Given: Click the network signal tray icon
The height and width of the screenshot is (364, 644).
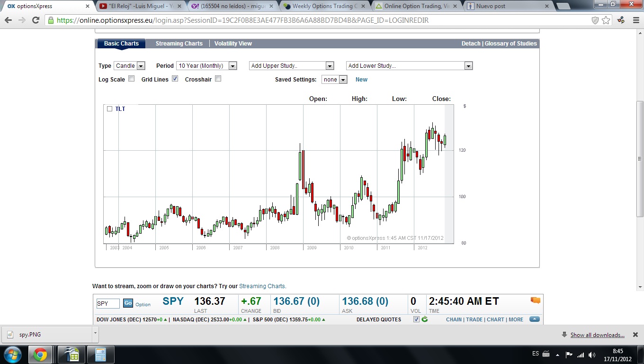Looking at the screenshot, I should (581, 355).
